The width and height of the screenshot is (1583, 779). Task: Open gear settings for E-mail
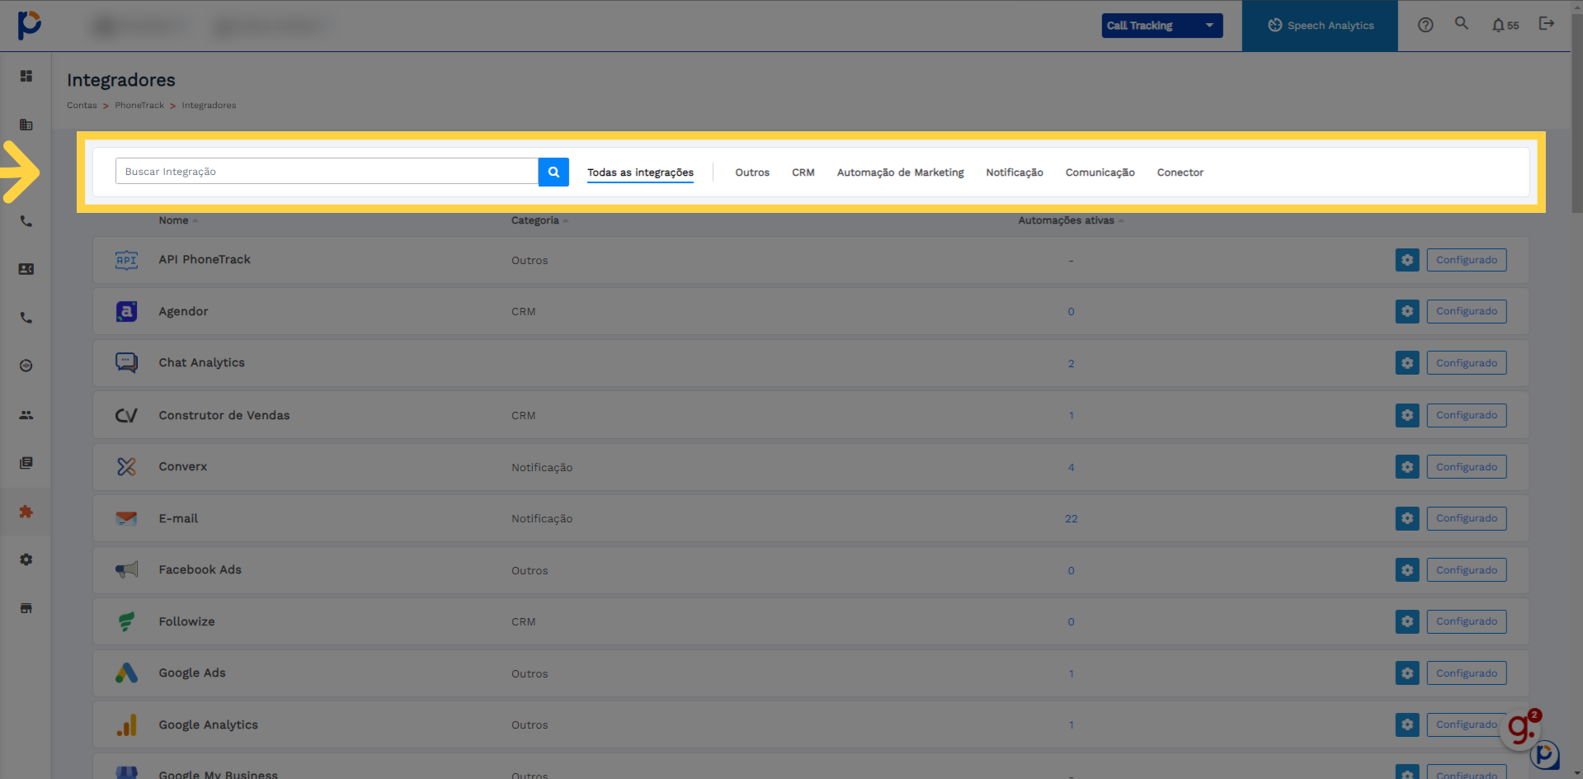point(1407,518)
